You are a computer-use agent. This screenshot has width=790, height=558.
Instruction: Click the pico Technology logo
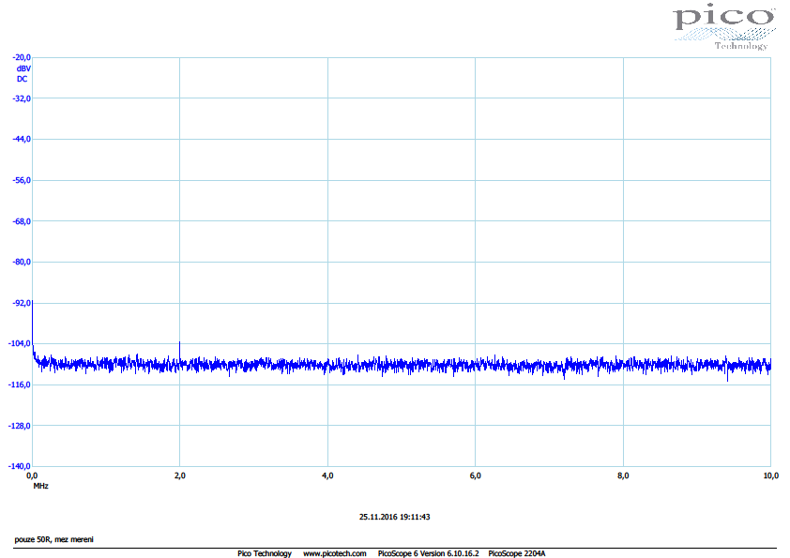click(x=725, y=27)
